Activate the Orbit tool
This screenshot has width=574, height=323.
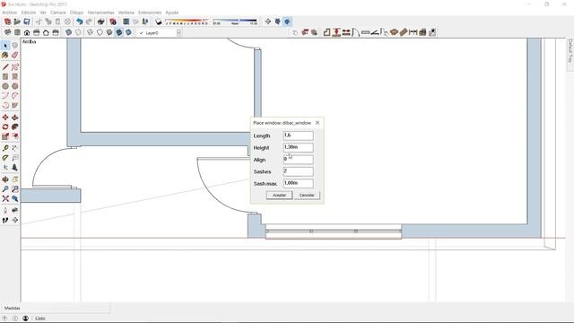click(x=5, y=179)
